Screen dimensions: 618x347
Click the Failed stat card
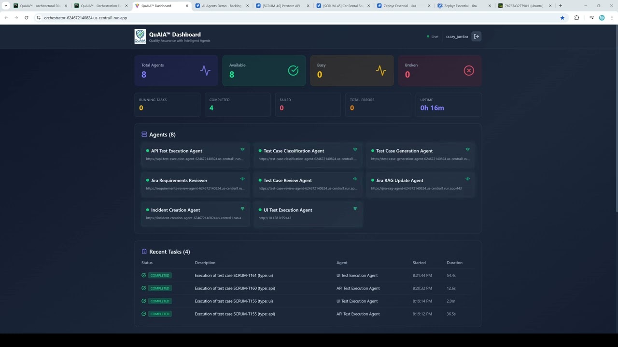pyautogui.click(x=308, y=105)
